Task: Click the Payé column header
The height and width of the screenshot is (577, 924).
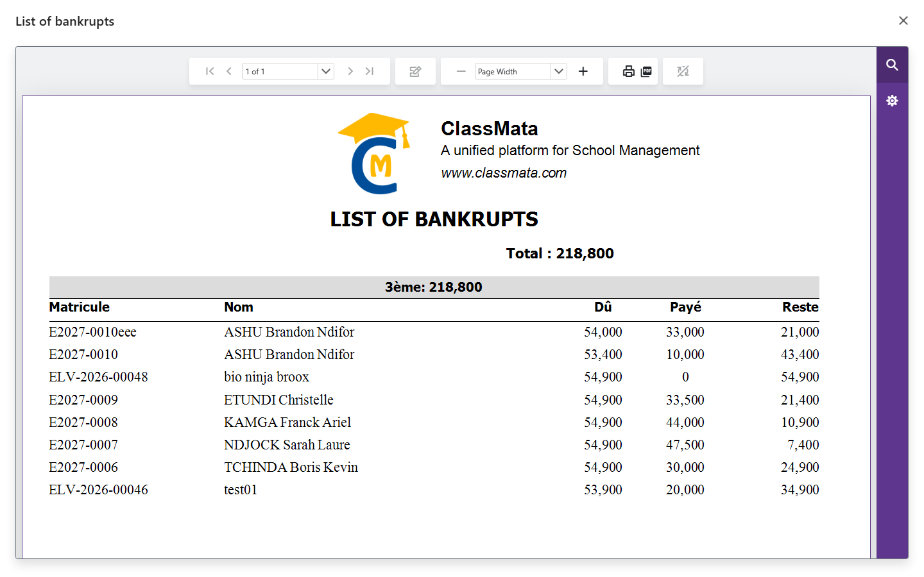Action: point(685,307)
